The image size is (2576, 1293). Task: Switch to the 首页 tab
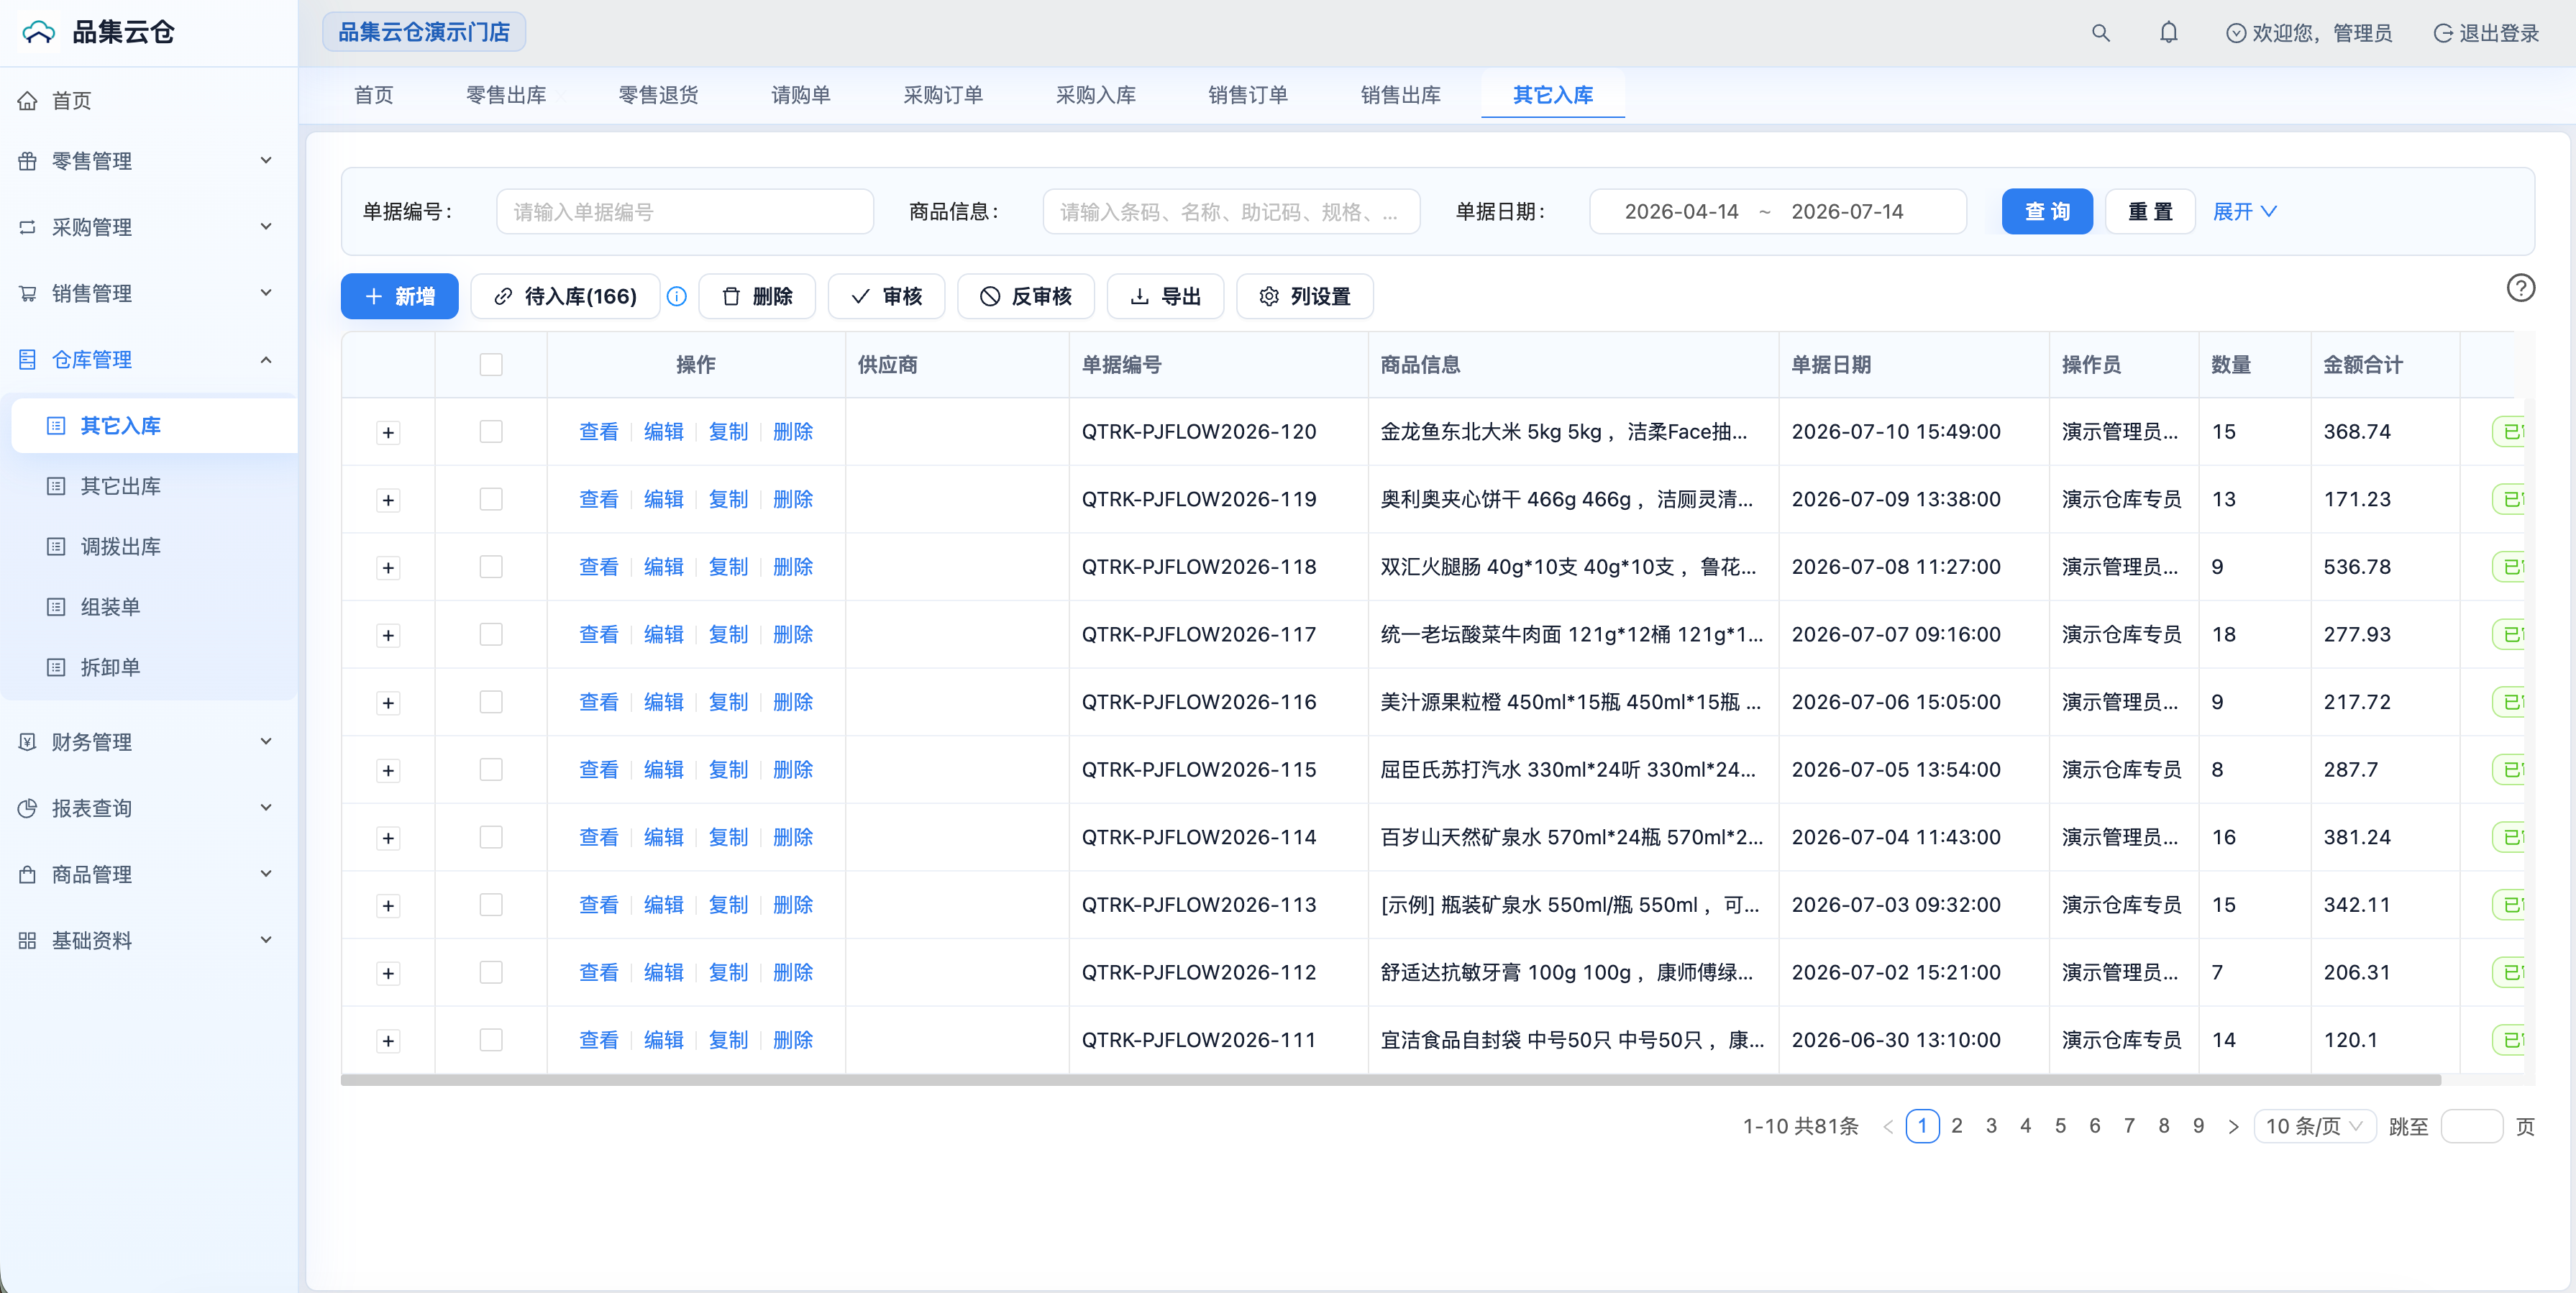point(373,95)
